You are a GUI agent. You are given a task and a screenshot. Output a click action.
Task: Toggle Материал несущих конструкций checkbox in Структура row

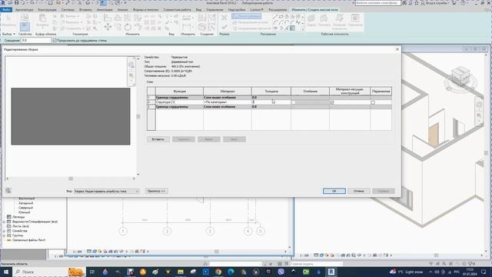[x=332, y=102]
